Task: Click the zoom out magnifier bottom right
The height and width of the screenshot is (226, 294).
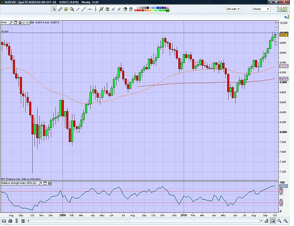Action: point(279,221)
